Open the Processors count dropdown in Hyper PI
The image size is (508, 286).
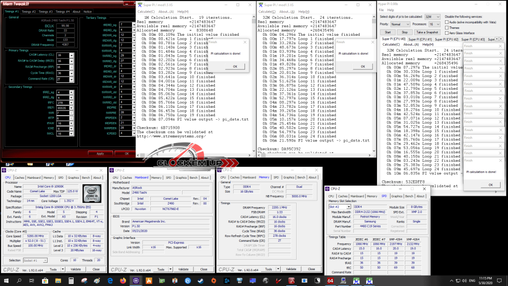point(435,24)
